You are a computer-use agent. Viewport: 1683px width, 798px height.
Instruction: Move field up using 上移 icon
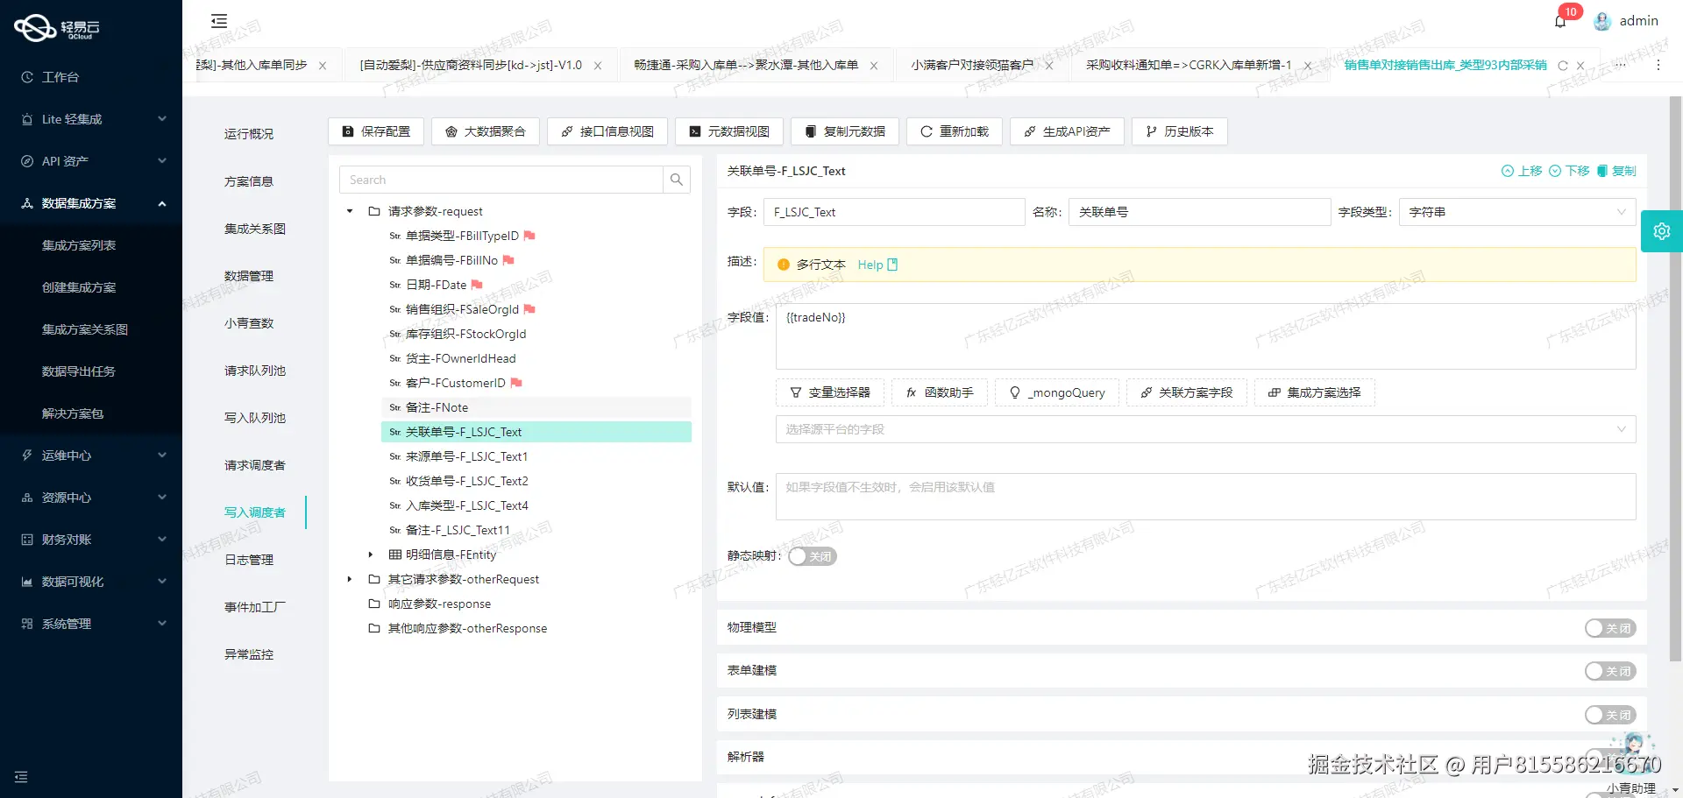pyautogui.click(x=1522, y=171)
